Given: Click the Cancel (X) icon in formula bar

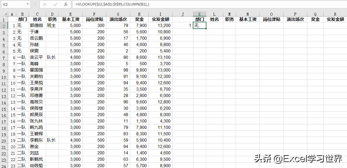Looking at the screenshot, I should pos(45,4).
